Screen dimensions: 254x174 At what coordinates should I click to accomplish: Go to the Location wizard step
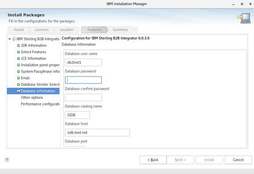click(x=67, y=30)
